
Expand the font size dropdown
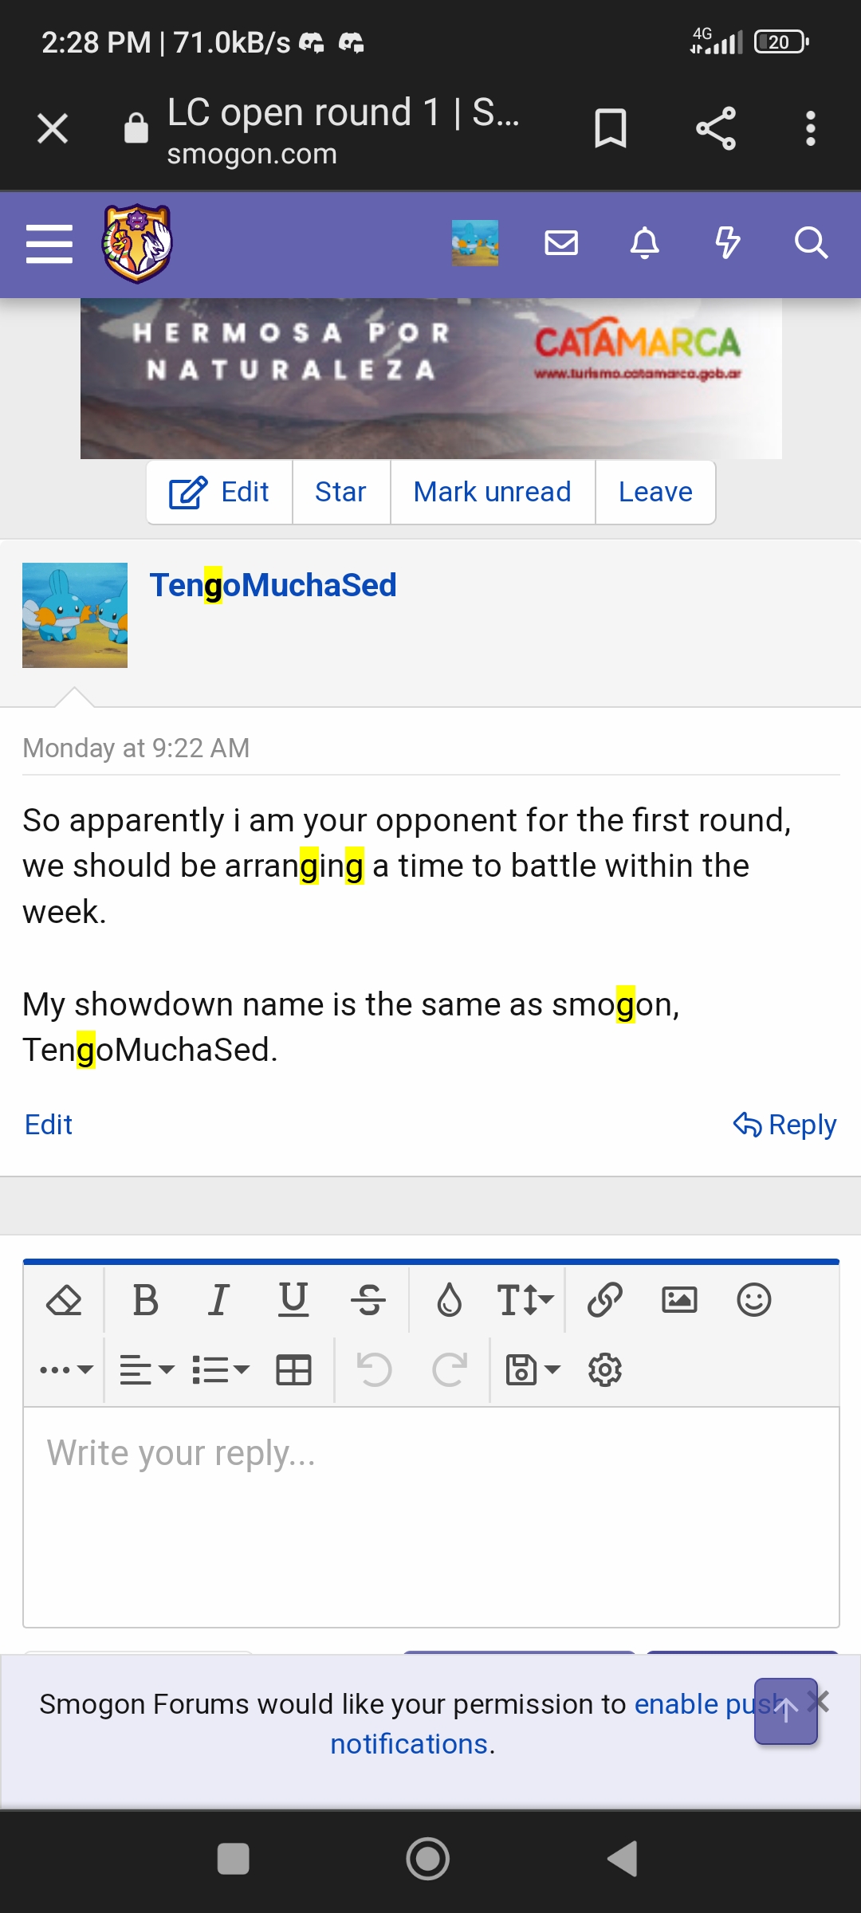pyautogui.click(x=525, y=1300)
